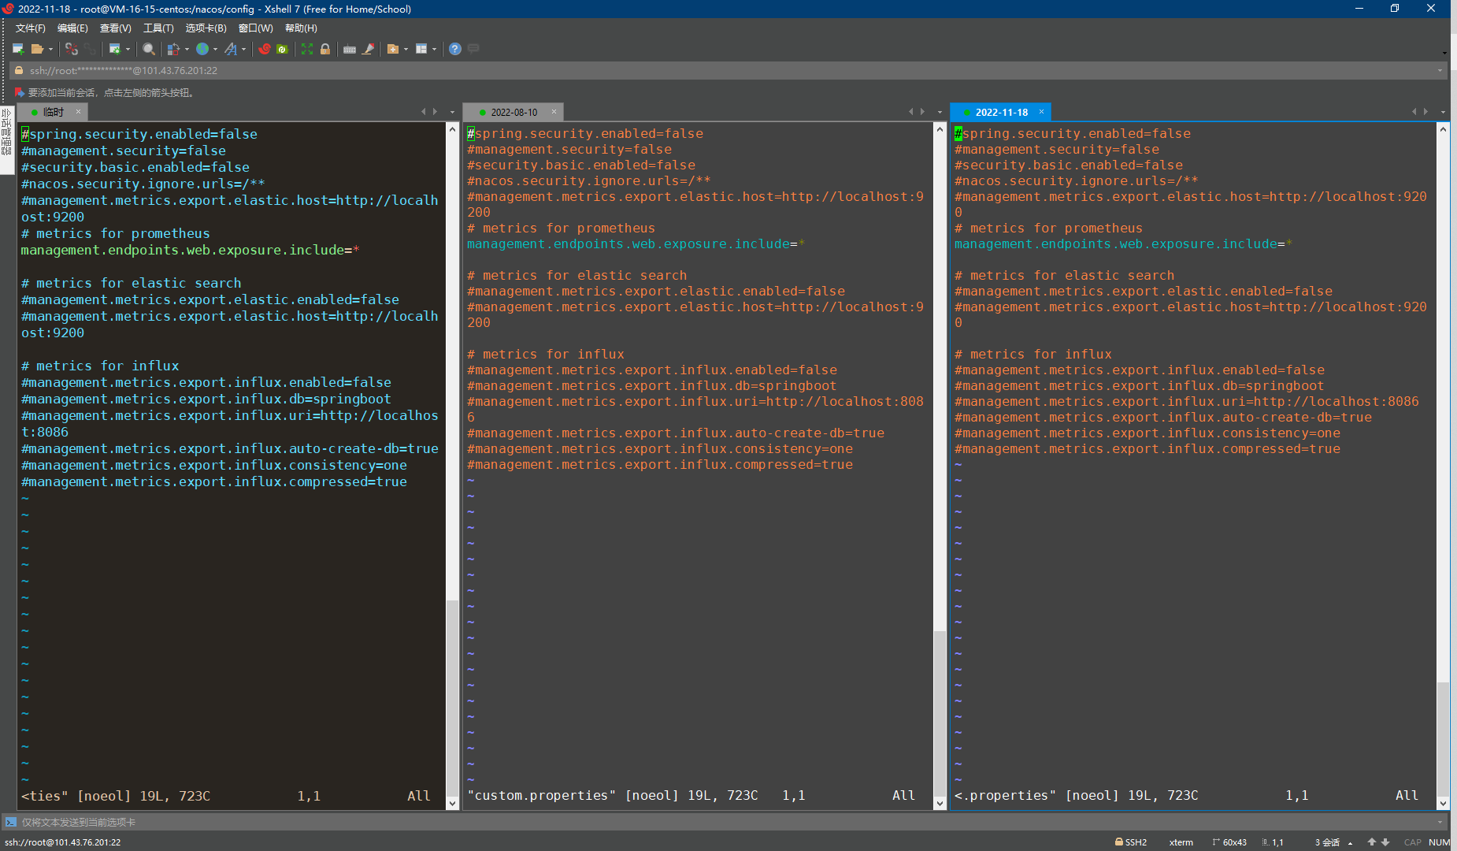This screenshot has height=851, width=1457.
Task: Click tab scroll-left arrow in 临时 pane
Action: (424, 112)
